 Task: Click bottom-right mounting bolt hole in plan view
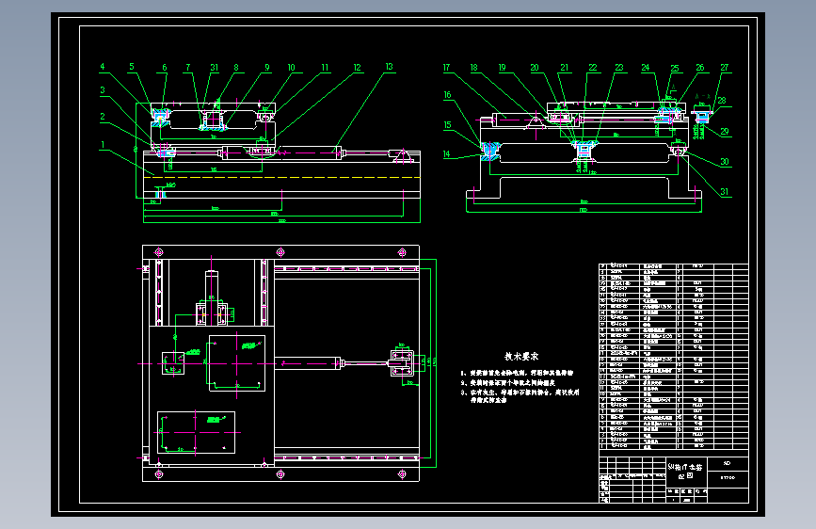point(402,474)
